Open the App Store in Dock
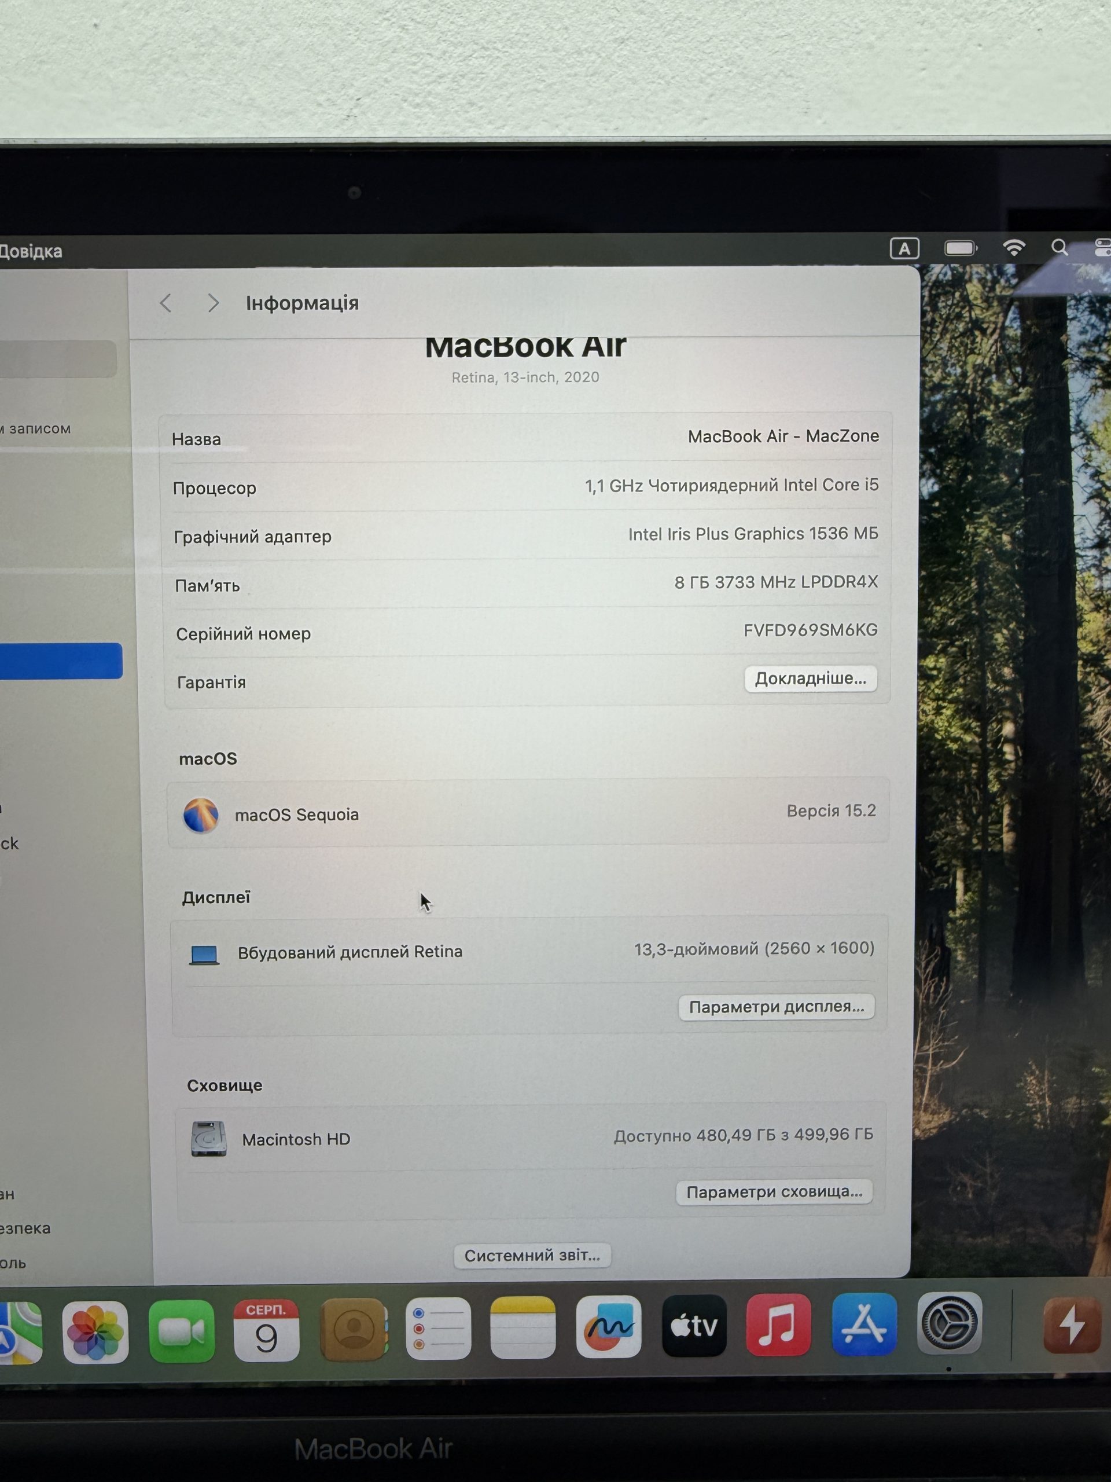This screenshot has height=1482, width=1111. point(864,1324)
